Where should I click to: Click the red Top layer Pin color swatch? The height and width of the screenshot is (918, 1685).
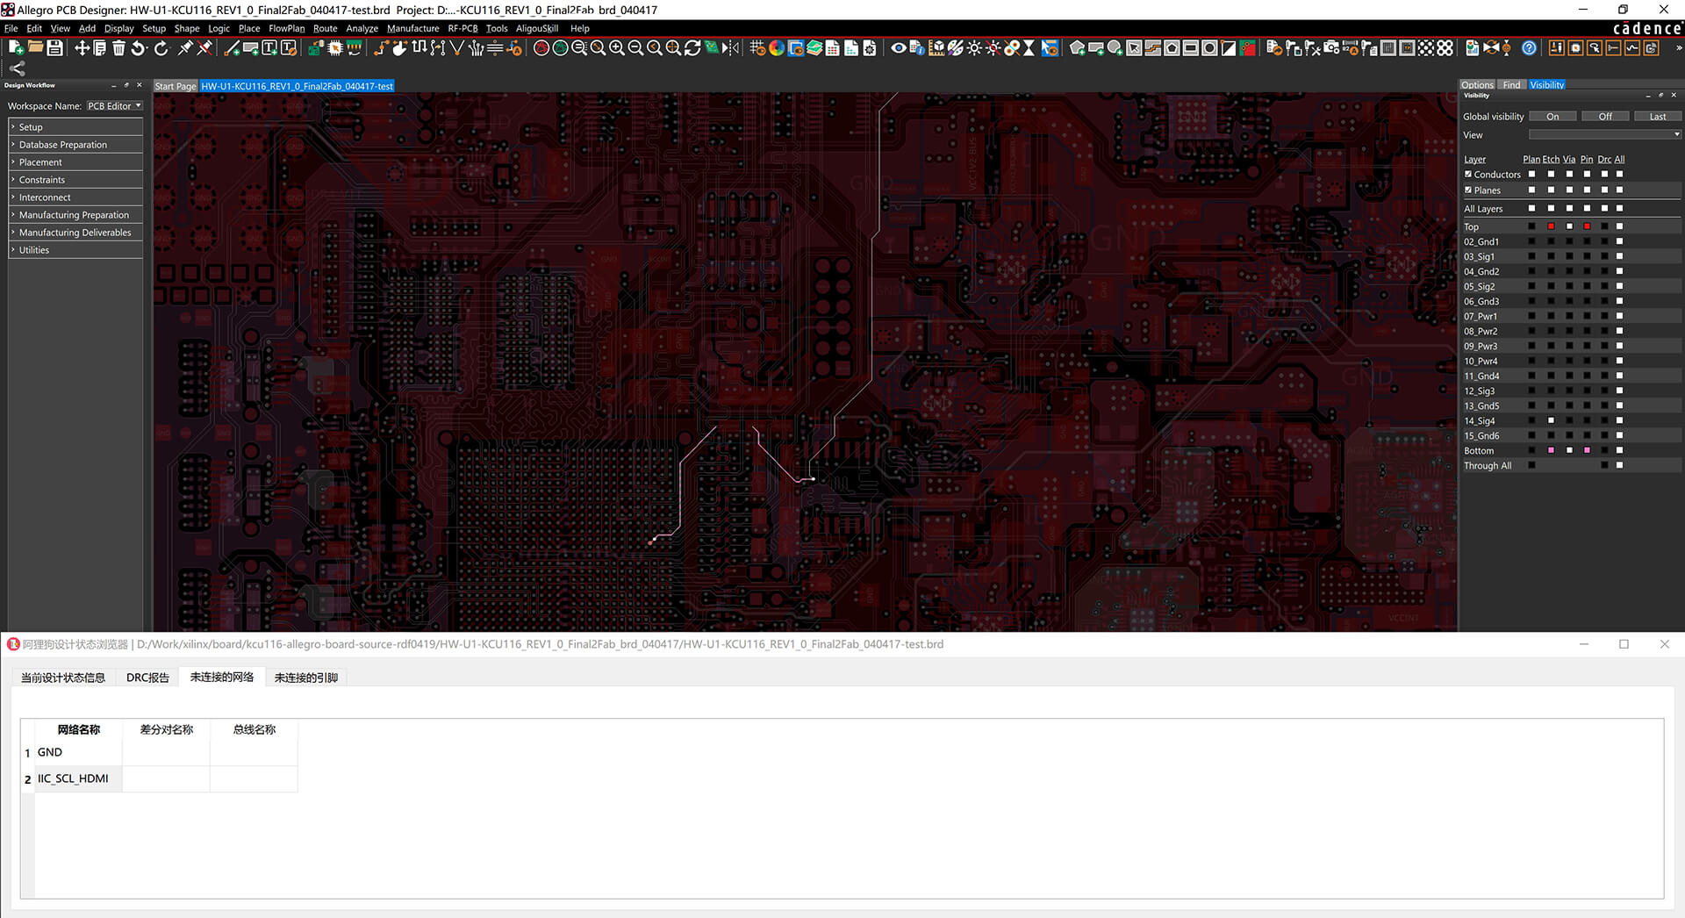1587,226
